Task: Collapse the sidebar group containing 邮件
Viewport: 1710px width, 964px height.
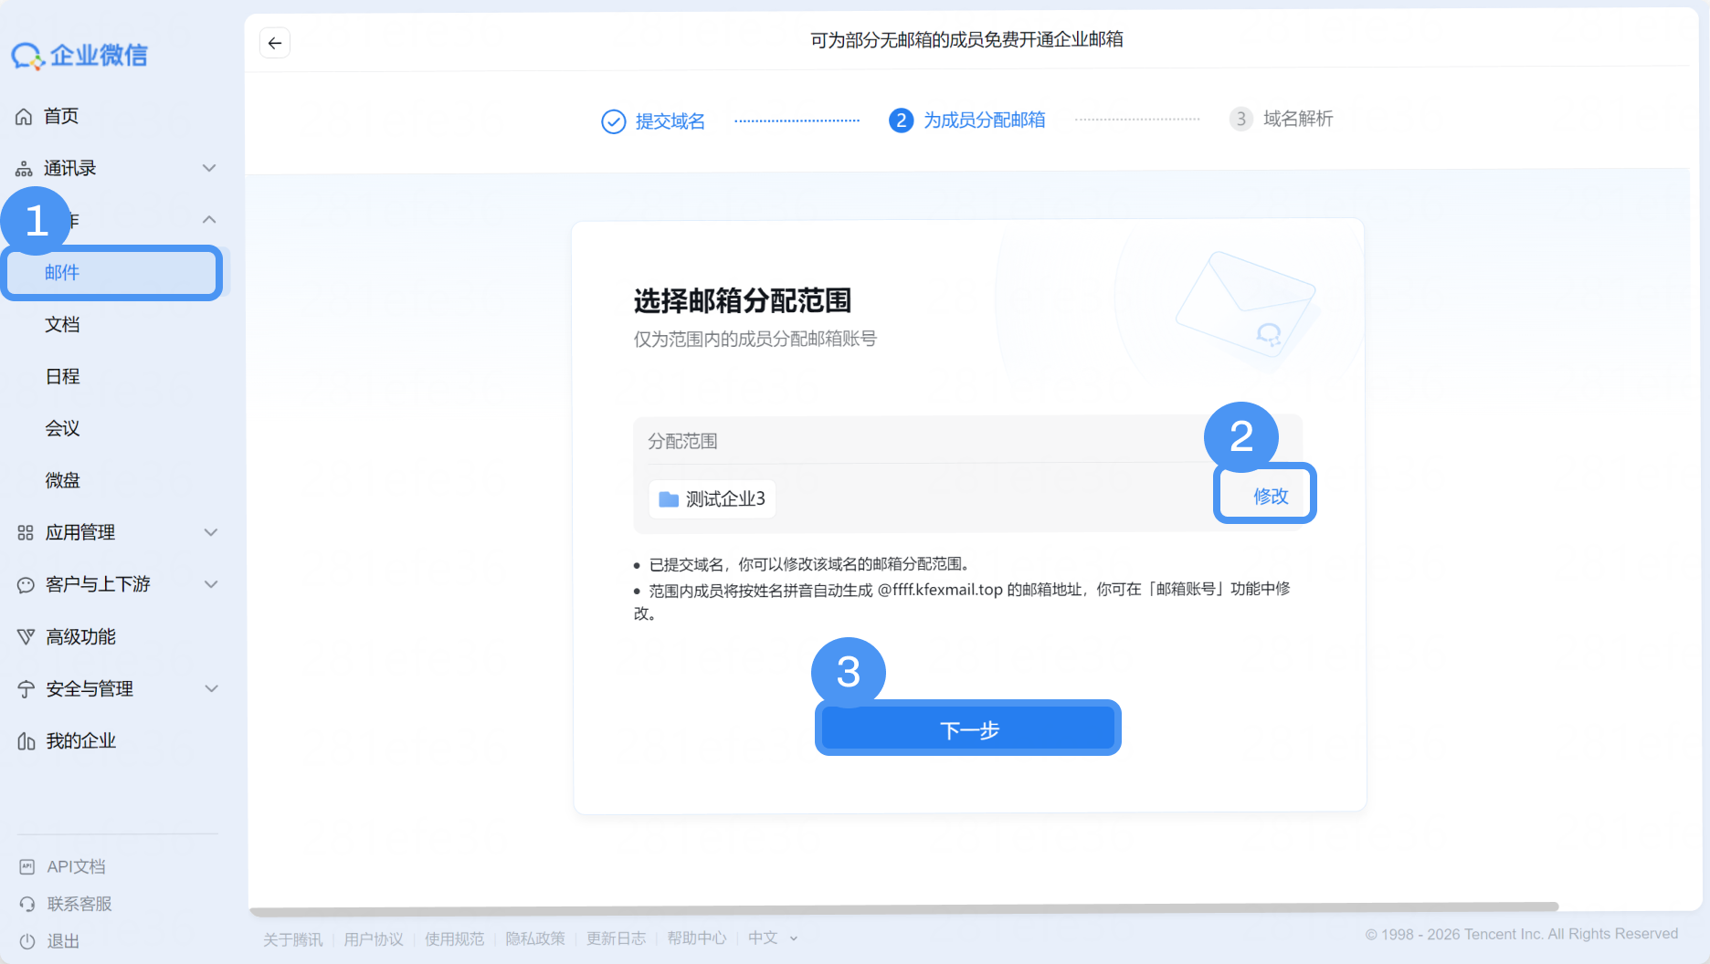Action: pyautogui.click(x=209, y=219)
